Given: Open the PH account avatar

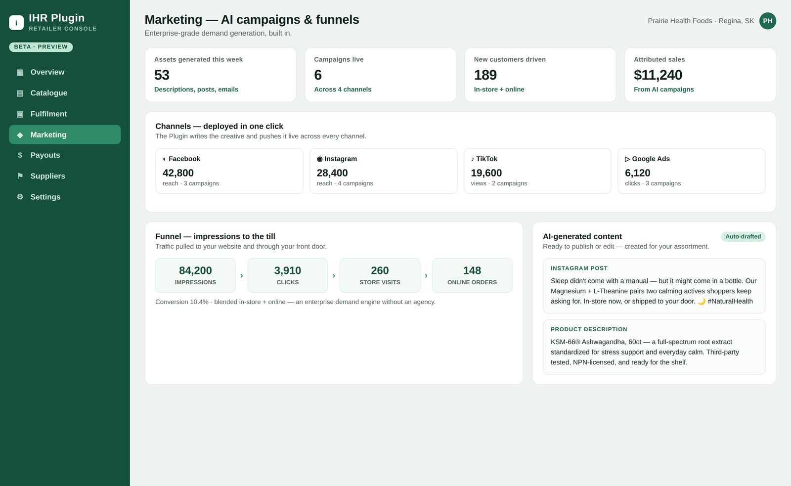Looking at the screenshot, I should (768, 21).
